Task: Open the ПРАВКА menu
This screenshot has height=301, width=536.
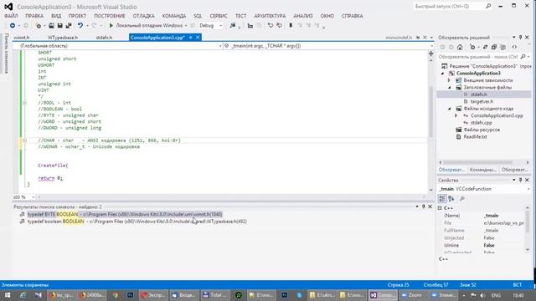Action: [34, 16]
